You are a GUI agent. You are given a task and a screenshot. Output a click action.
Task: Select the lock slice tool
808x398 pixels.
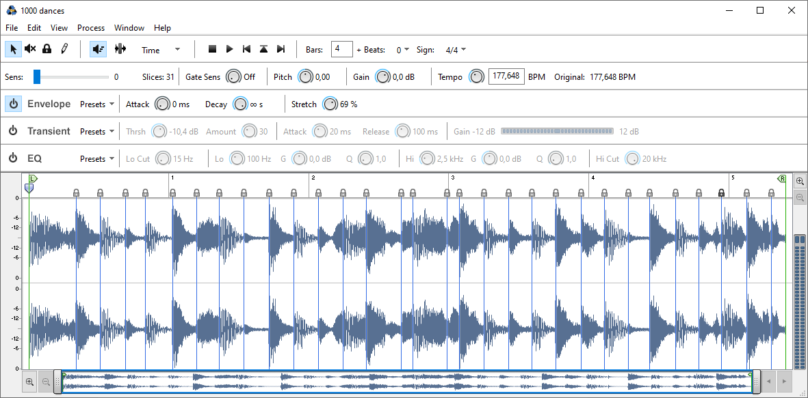(47, 49)
